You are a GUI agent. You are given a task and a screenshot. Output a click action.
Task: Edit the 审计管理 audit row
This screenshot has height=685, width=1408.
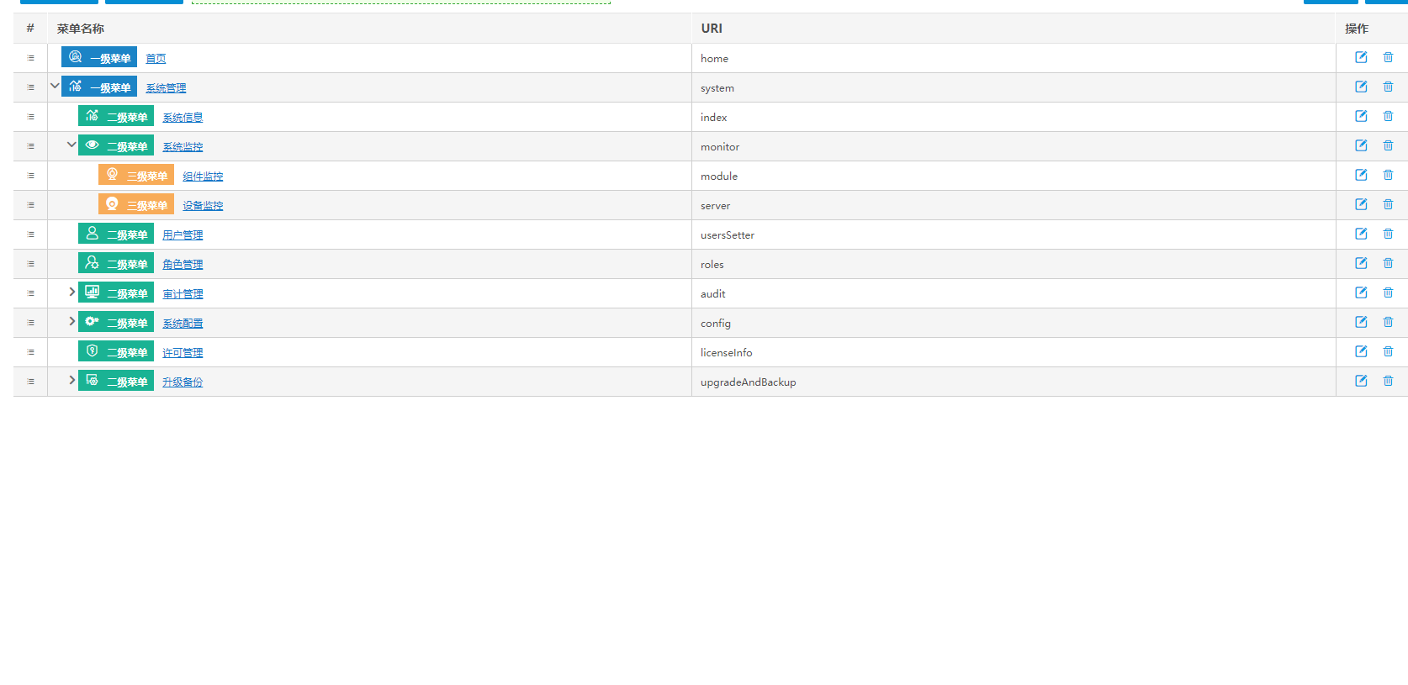1361,292
